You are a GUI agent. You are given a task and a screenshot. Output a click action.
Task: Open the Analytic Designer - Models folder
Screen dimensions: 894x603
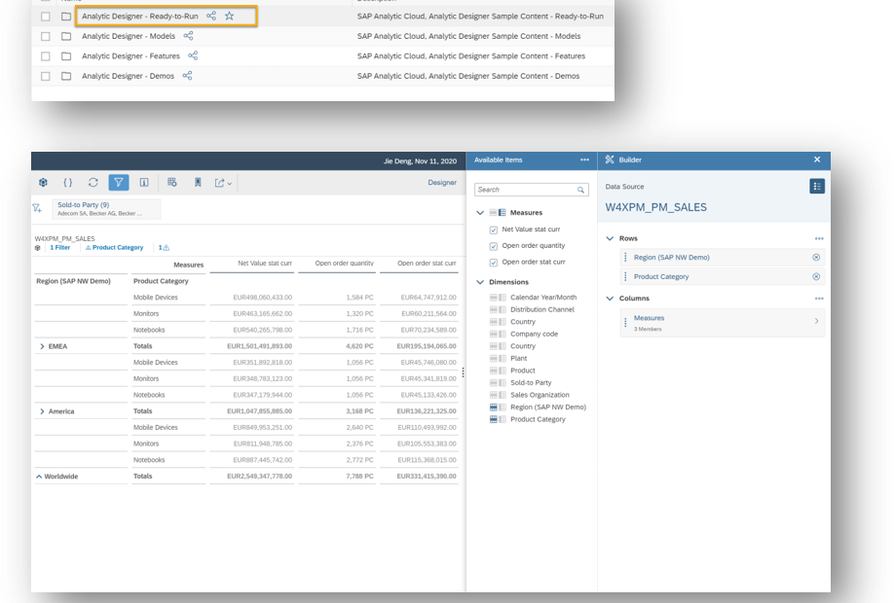129,36
